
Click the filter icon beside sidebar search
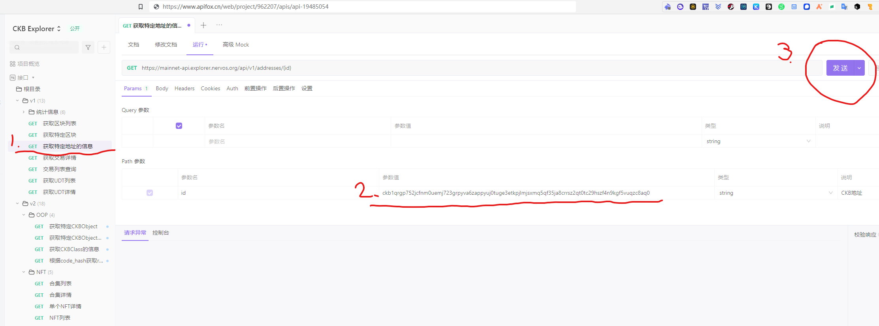pos(88,47)
